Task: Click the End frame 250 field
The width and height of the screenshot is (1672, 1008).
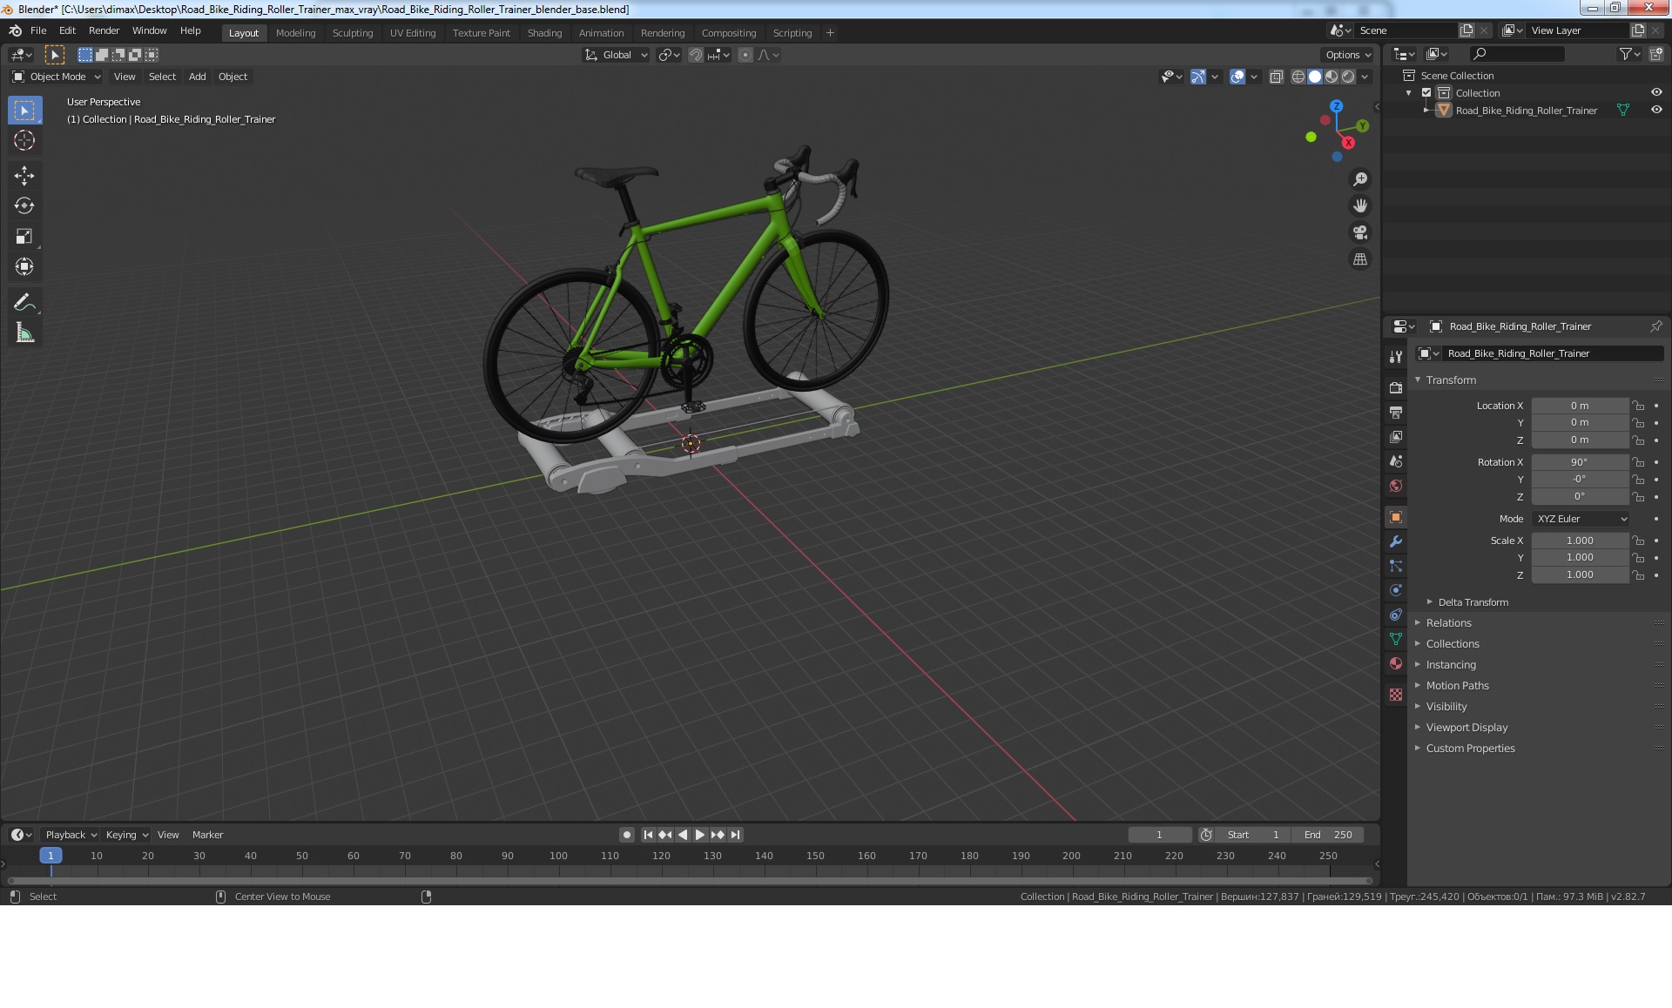Action: pos(1327,835)
